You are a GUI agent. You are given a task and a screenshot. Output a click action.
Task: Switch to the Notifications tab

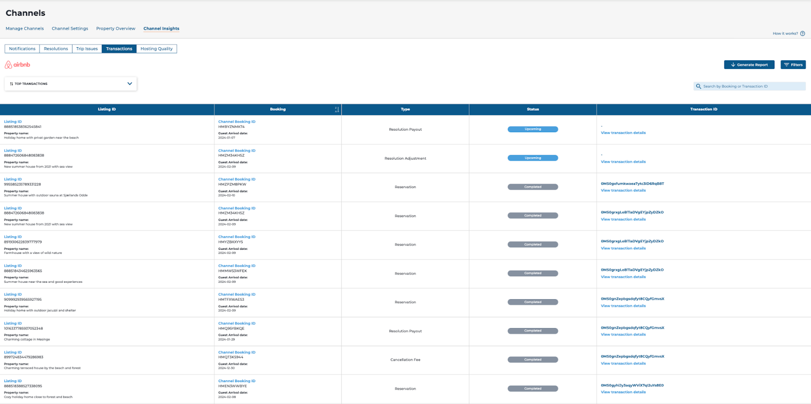(22, 49)
